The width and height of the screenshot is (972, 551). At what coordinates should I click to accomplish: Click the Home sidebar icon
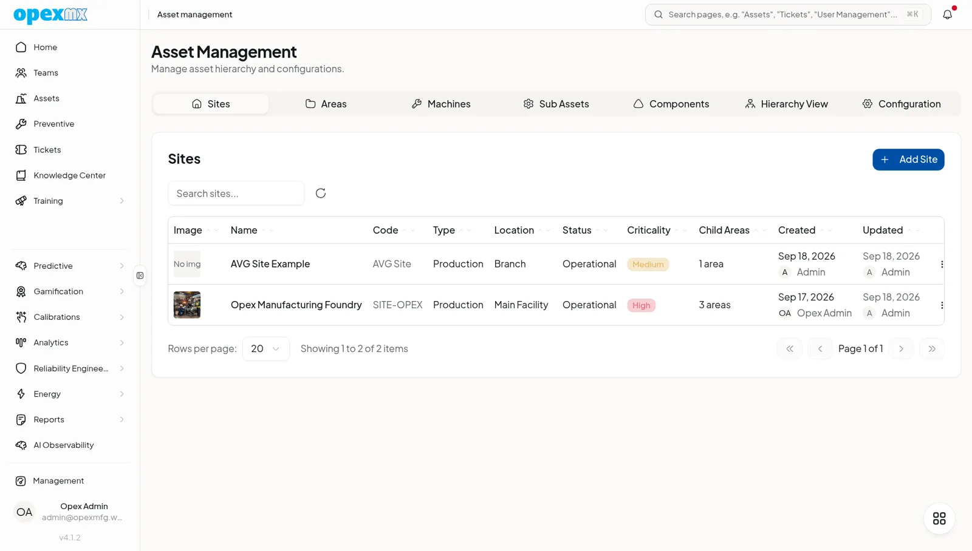[21, 47]
